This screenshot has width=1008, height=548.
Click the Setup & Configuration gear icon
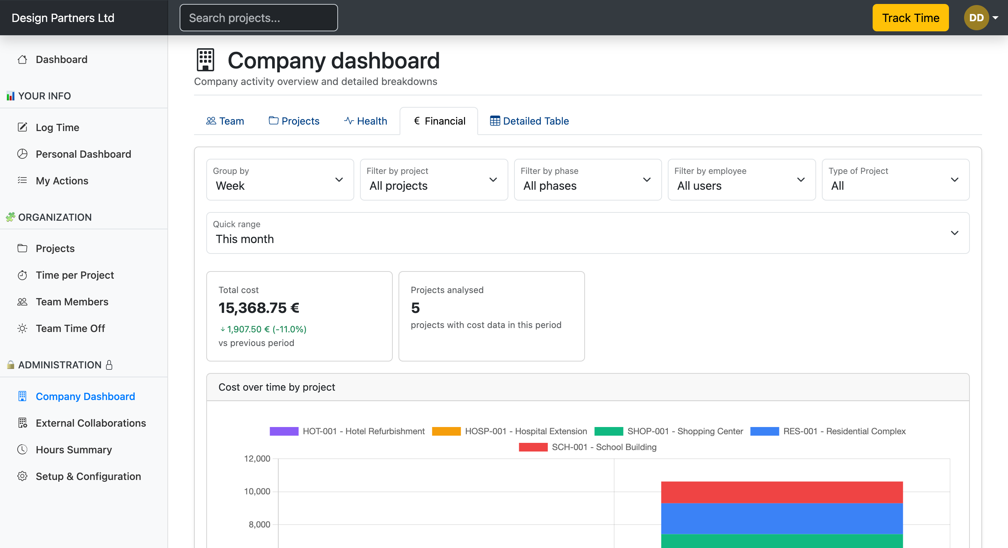tap(22, 476)
